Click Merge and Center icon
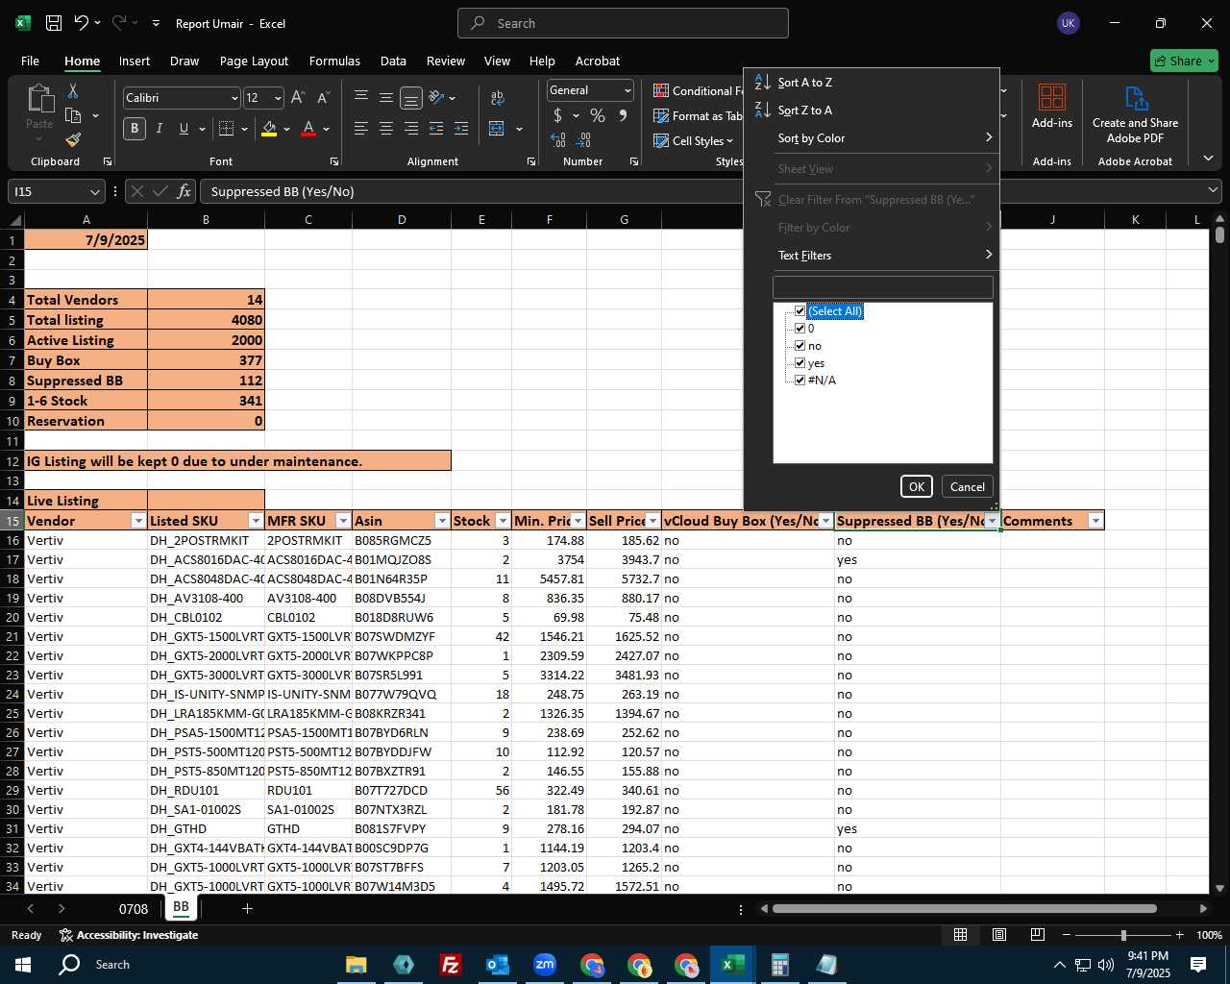The width and height of the screenshot is (1230, 984). pos(497,128)
